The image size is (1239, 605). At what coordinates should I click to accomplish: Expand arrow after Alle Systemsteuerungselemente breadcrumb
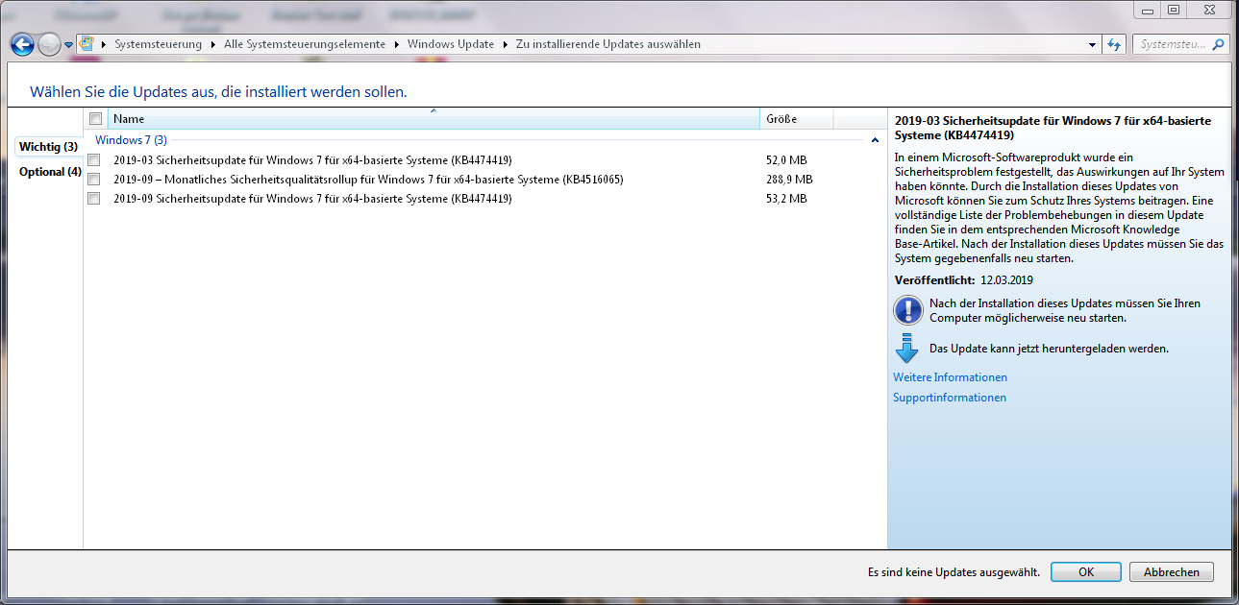pyautogui.click(x=396, y=44)
